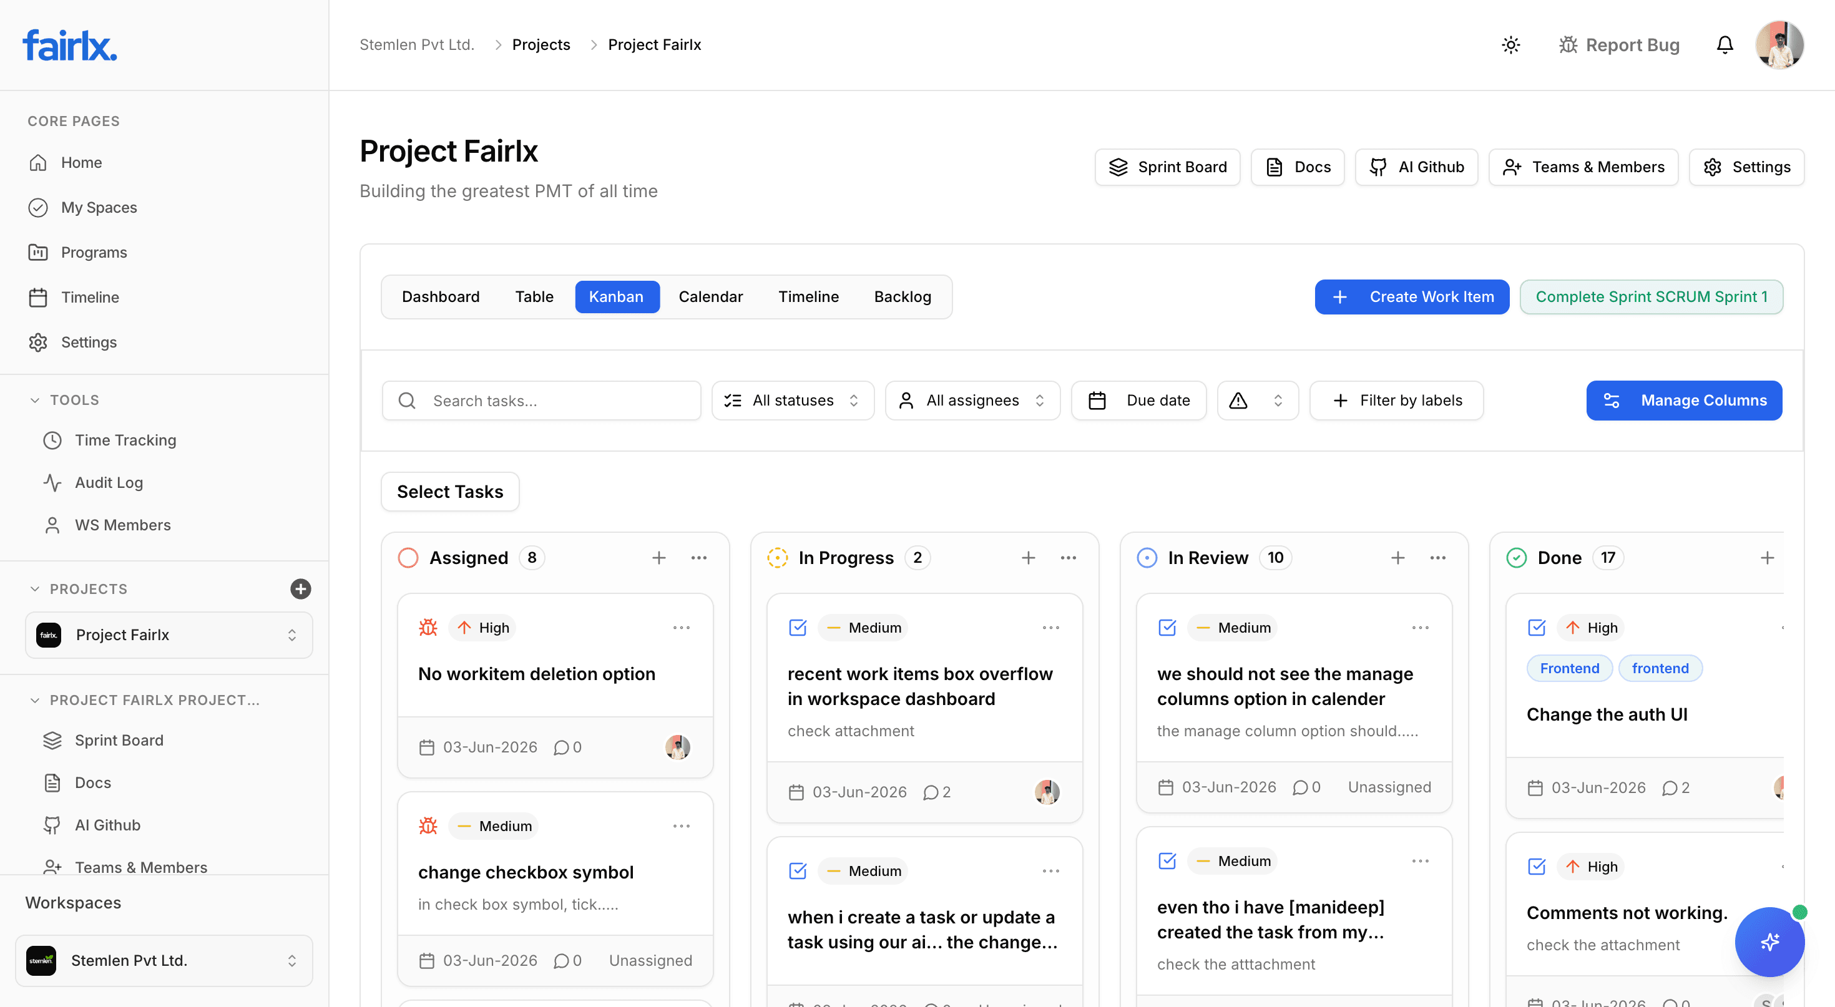Focus the Search tasks field

click(541, 401)
